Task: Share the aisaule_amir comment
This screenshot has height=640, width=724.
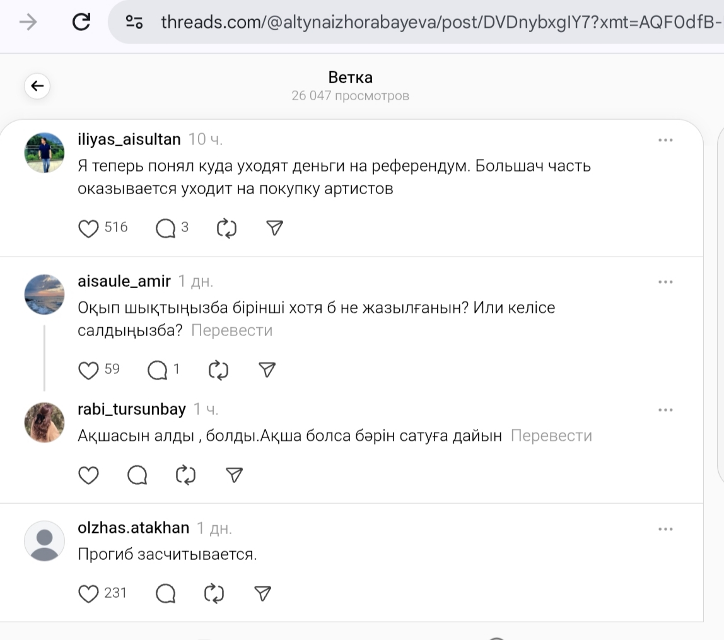Action: [267, 370]
